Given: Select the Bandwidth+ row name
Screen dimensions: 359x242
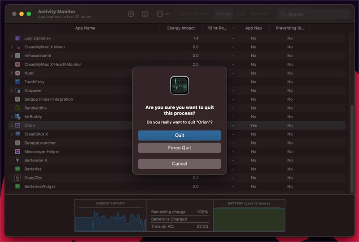Looking at the screenshot, I should 36,108.
